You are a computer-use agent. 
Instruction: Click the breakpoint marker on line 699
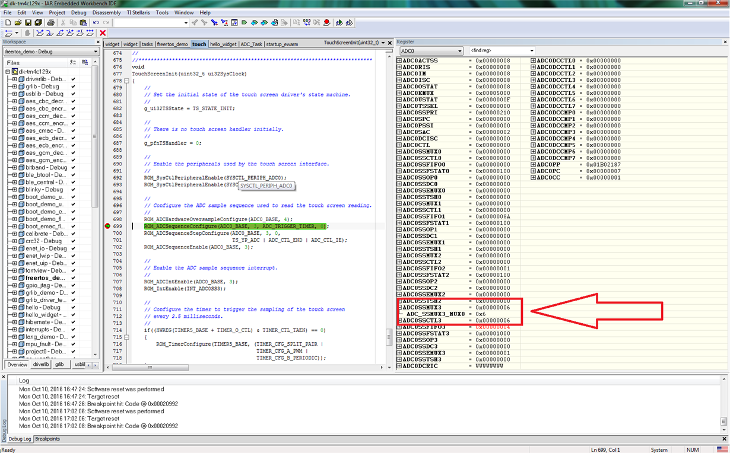[108, 226]
